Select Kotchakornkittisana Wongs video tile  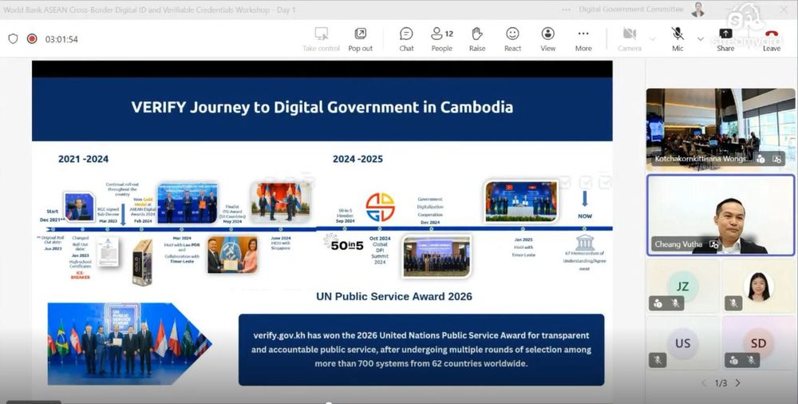point(720,129)
